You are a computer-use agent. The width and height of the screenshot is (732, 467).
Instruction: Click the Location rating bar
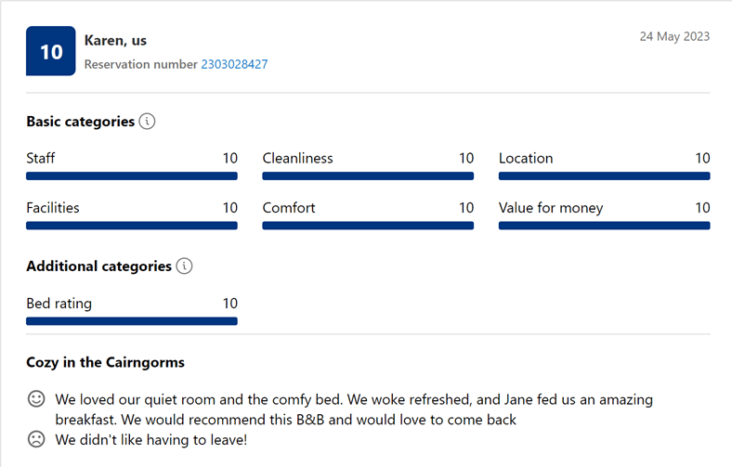pyautogui.click(x=604, y=175)
